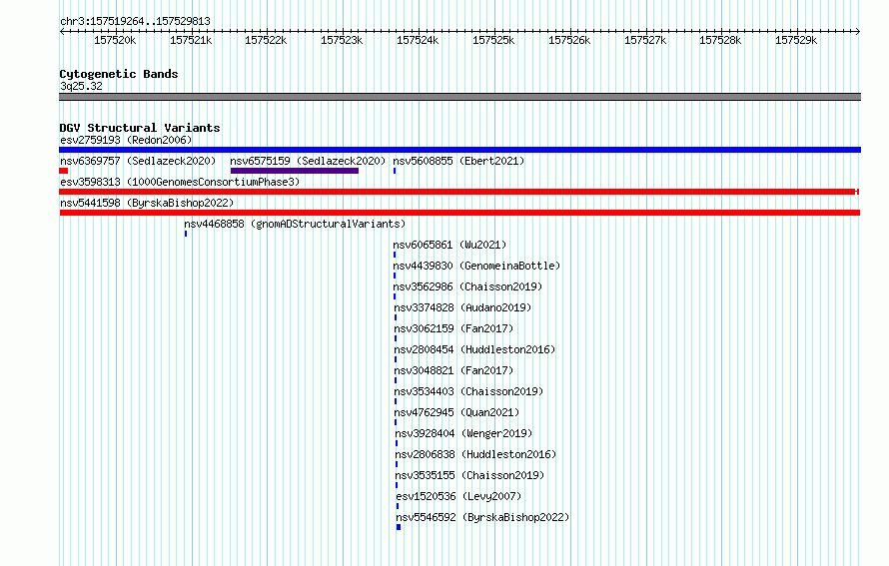Click the blue esv2759193 variant bar
This screenshot has height=566, width=889.
coord(459,150)
